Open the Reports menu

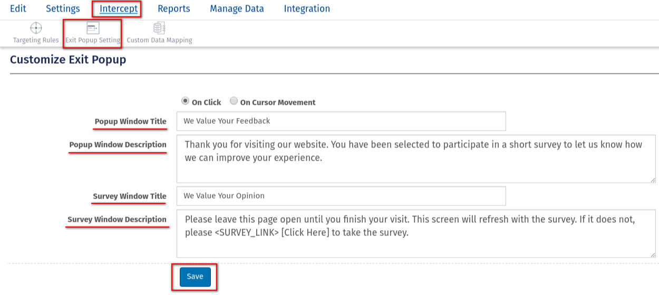point(174,8)
